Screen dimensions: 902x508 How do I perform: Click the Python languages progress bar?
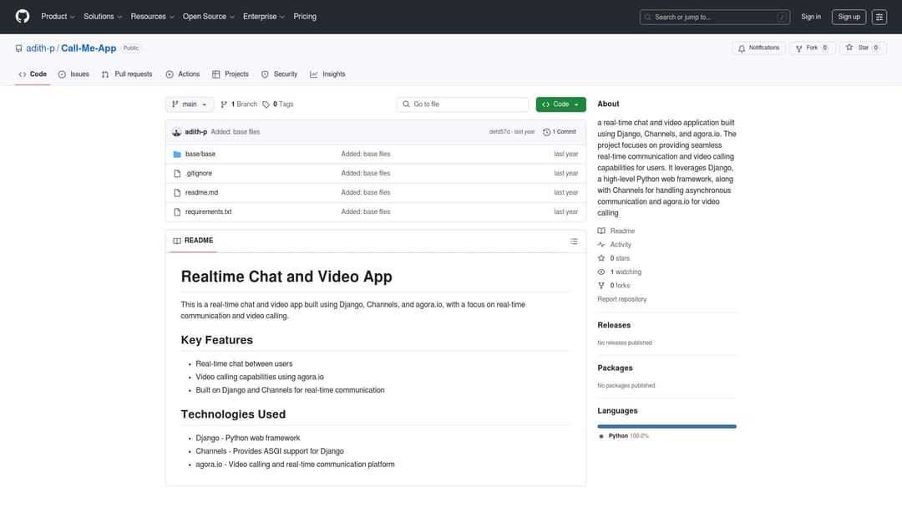[666, 426]
